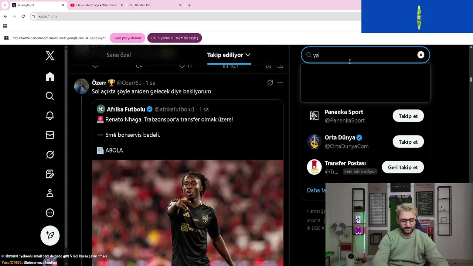
Task: Close the Anasayfa / X tab
Action: coord(63,5)
